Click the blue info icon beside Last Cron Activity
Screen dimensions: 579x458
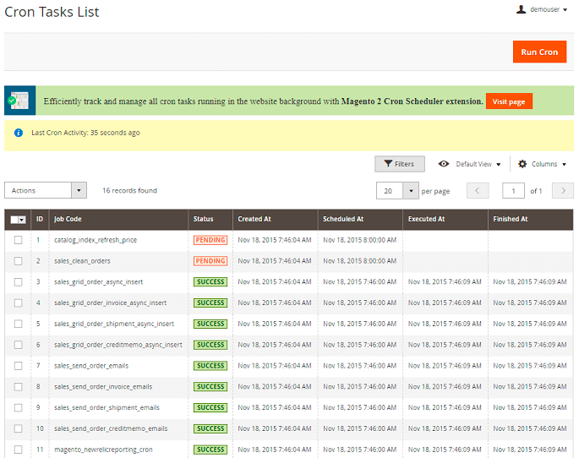[x=19, y=133]
